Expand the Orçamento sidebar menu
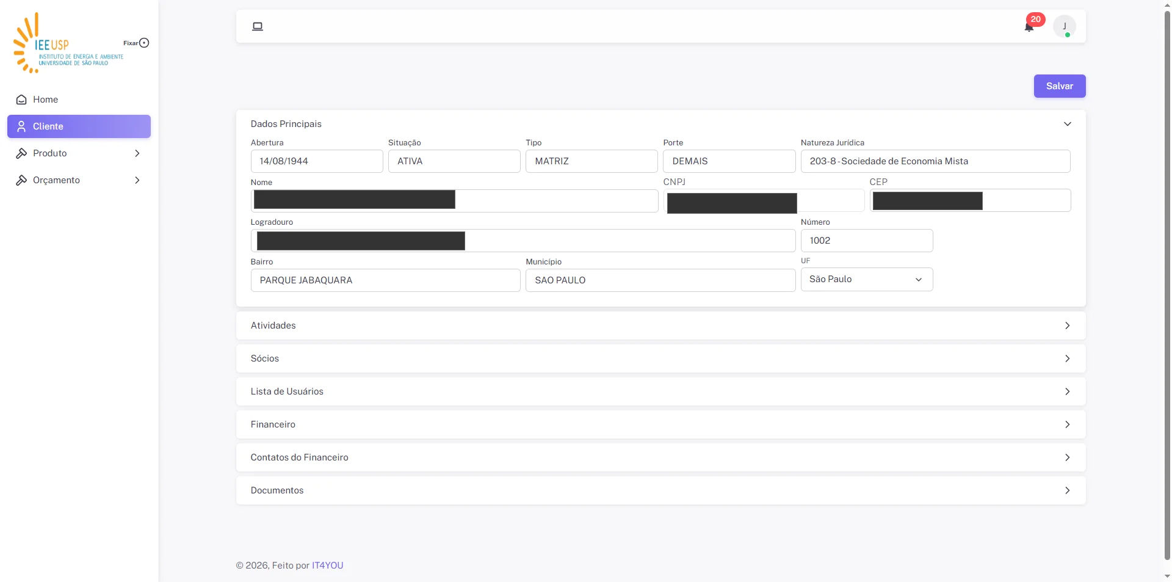This screenshot has width=1172, height=582. [79, 180]
